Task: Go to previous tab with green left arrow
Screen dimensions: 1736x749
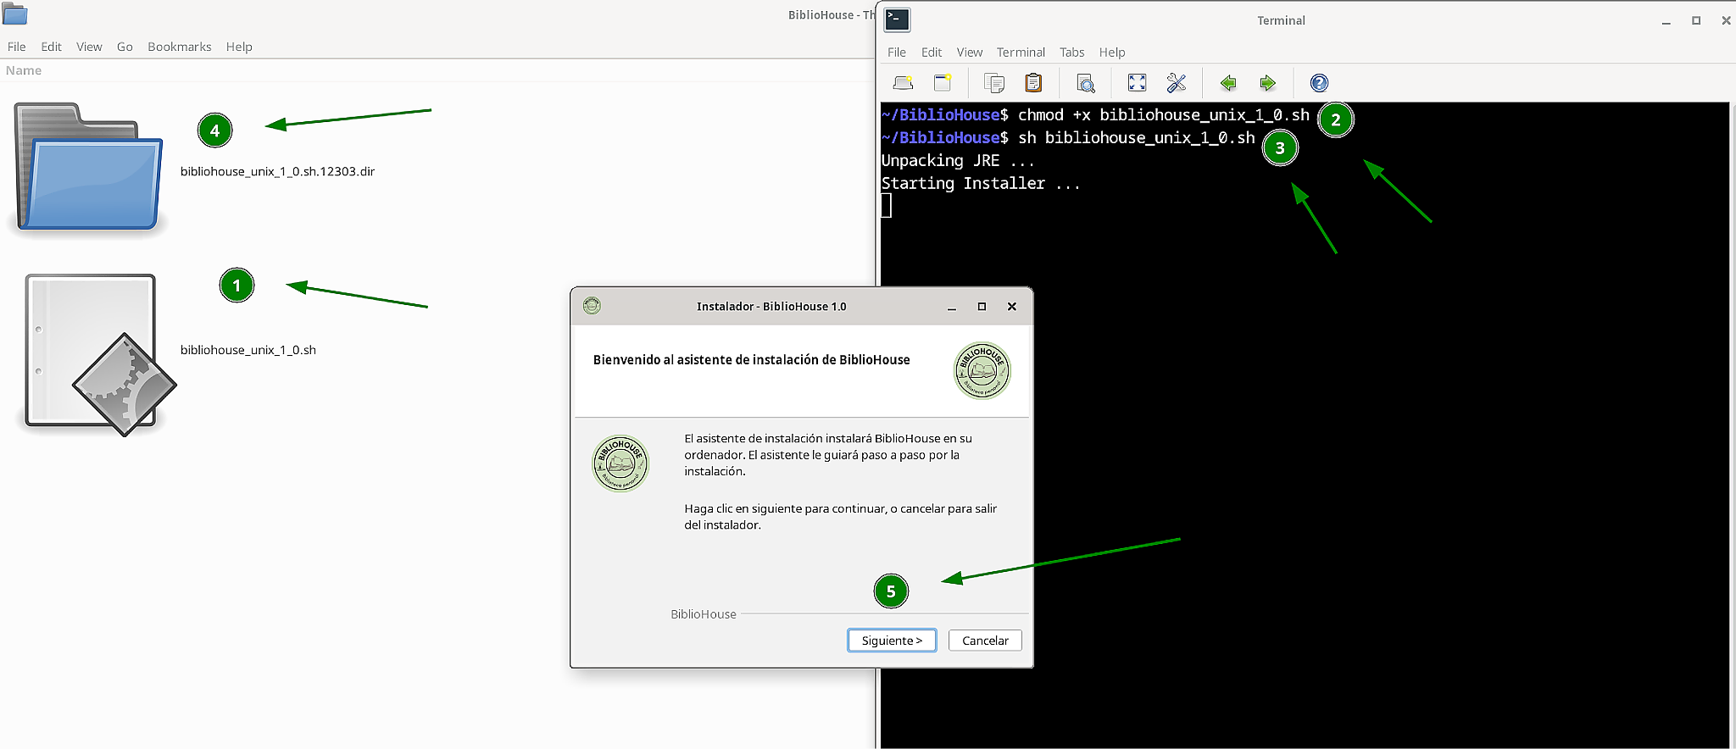Action: [1228, 83]
